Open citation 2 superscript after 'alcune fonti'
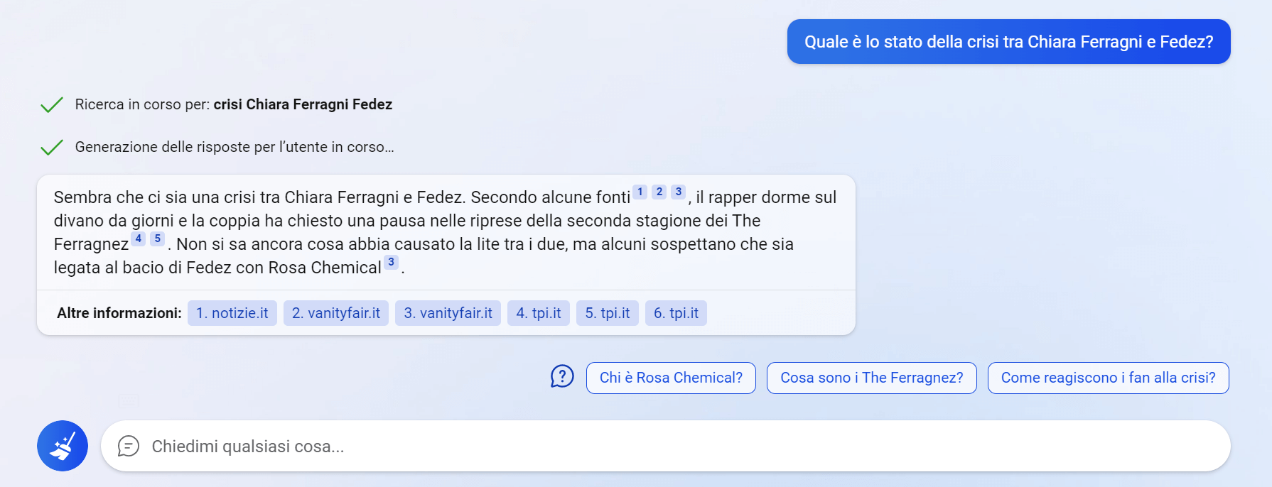The image size is (1272, 487). [x=659, y=192]
